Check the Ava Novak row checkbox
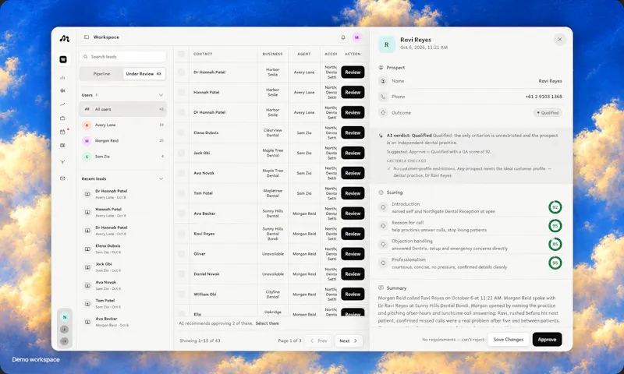The height and width of the screenshot is (374, 624). click(x=181, y=173)
